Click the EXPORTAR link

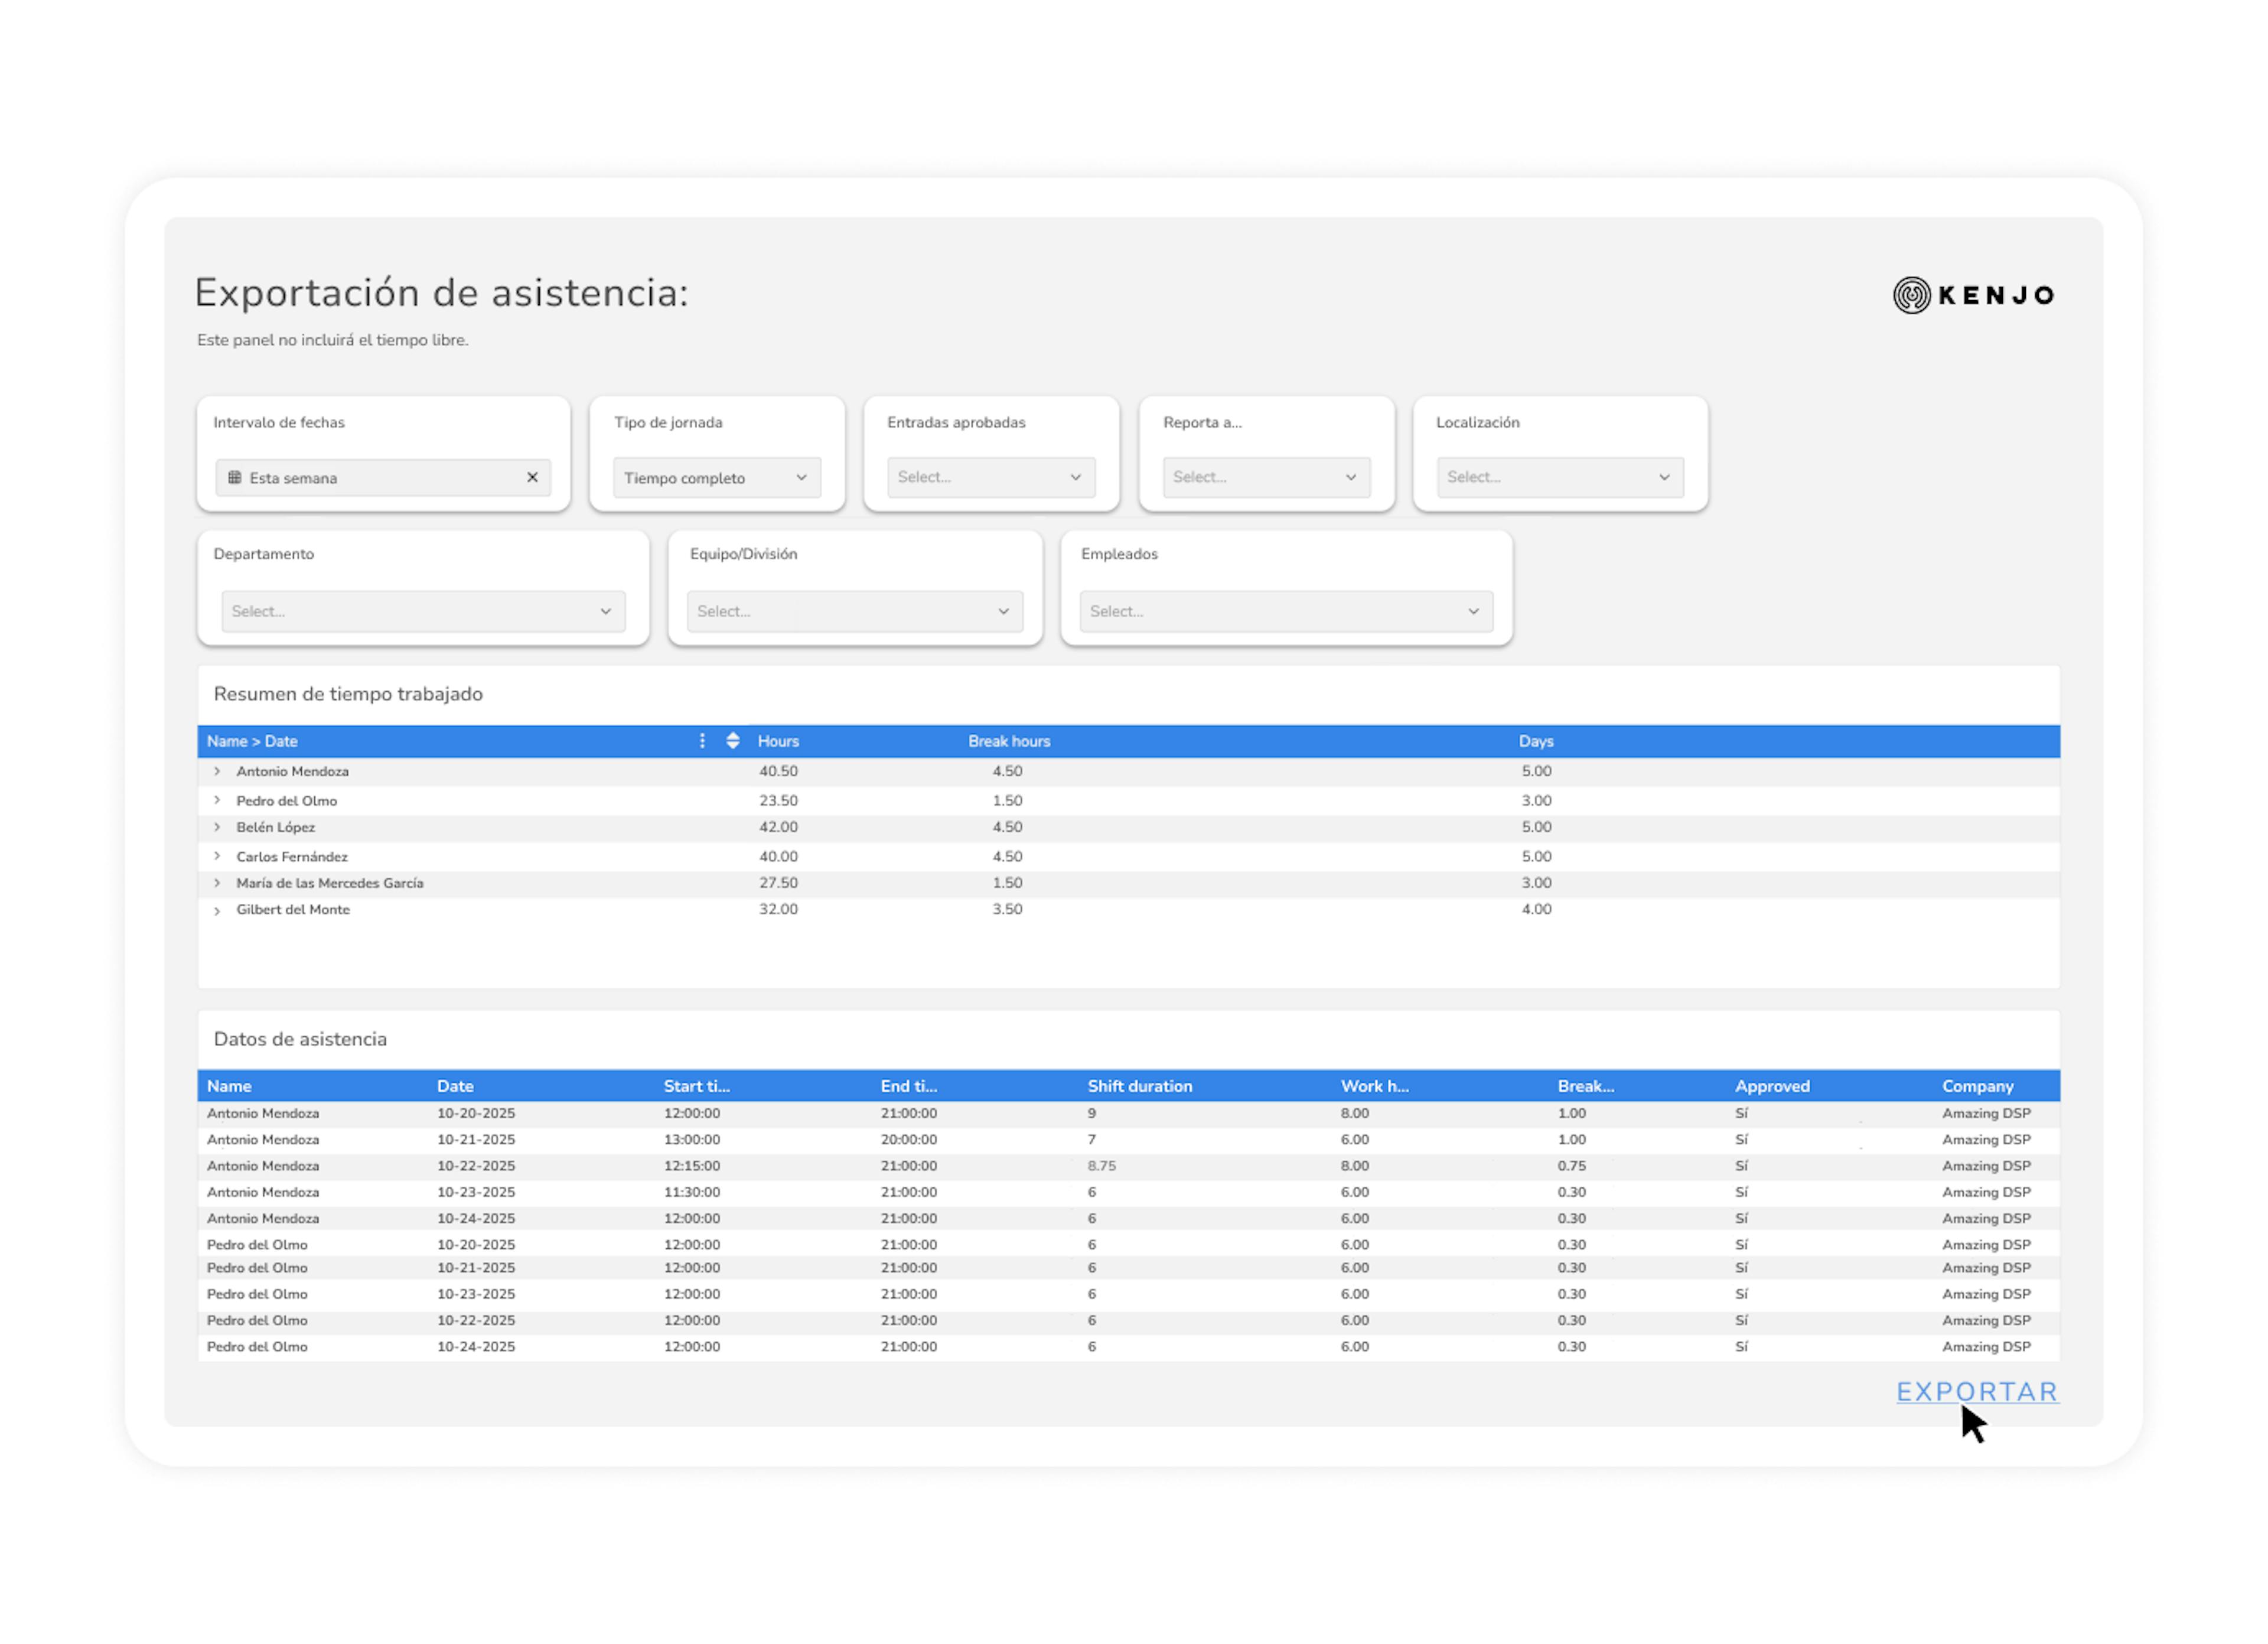pyautogui.click(x=1976, y=1391)
